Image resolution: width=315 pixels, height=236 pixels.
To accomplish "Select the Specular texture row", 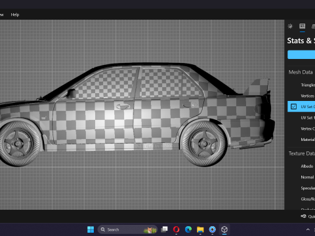I will coord(301,188).
